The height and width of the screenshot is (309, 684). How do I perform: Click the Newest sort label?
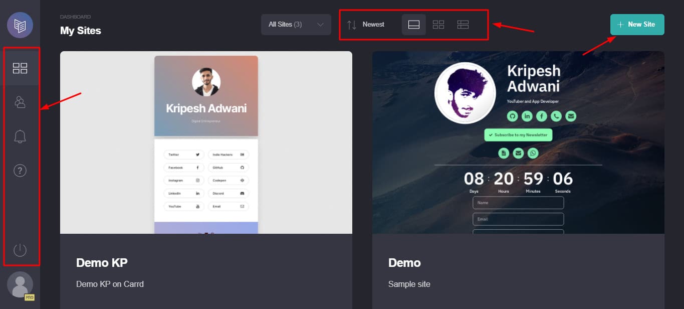coord(373,24)
